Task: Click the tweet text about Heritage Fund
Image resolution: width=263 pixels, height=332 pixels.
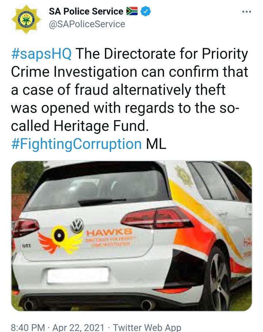Action: point(129,99)
